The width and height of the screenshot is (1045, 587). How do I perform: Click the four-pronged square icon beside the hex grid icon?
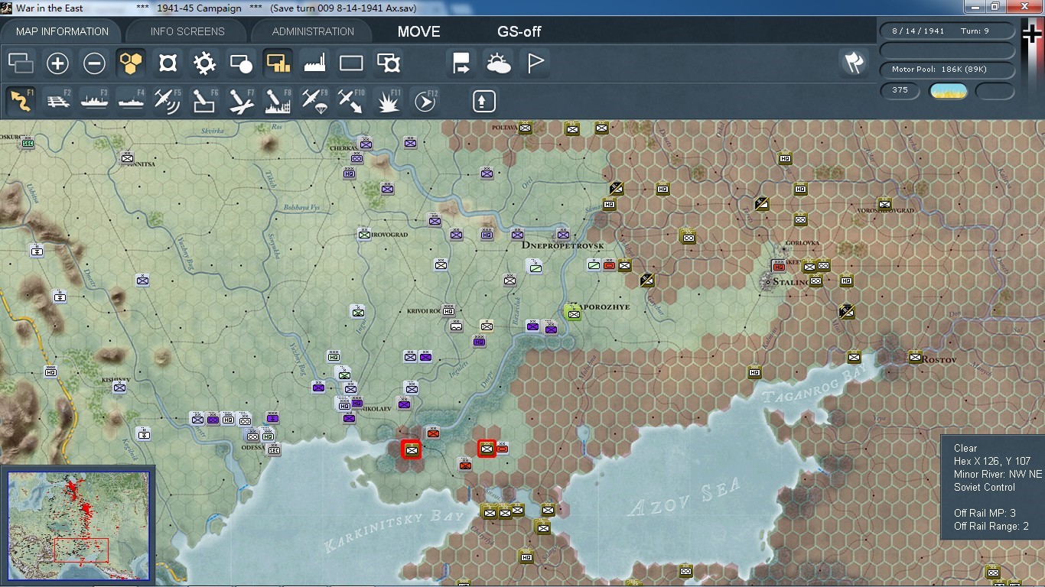pyautogui.click(x=168, y=63)
